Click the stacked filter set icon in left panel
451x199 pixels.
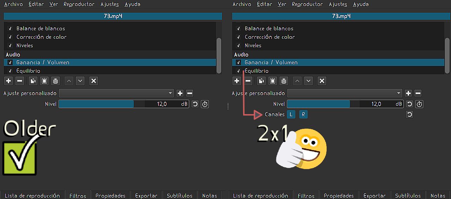tap(55, 81)
